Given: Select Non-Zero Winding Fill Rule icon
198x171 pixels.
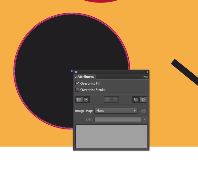Looking at the screenshot, I should pos(136,100).
